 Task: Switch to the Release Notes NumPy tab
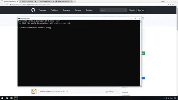(64, 1)
